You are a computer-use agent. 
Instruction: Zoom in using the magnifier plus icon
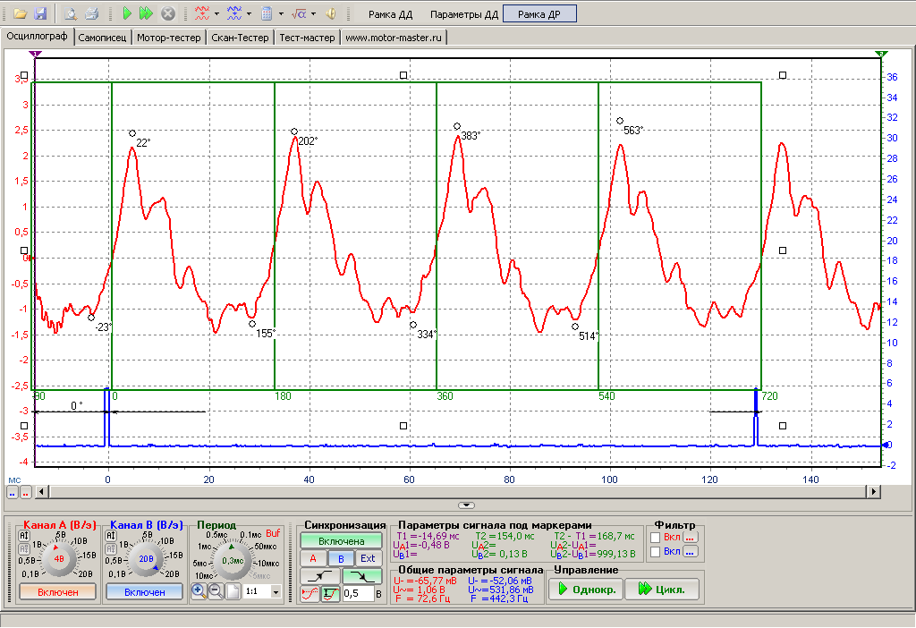(199, 591)
